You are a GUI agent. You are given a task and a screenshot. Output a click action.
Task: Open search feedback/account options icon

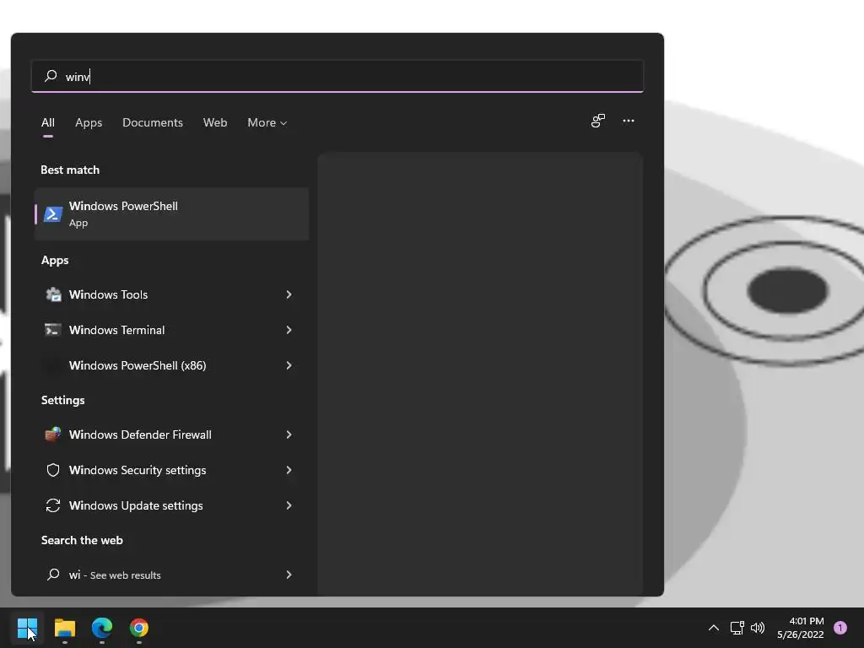coord(598,121)
